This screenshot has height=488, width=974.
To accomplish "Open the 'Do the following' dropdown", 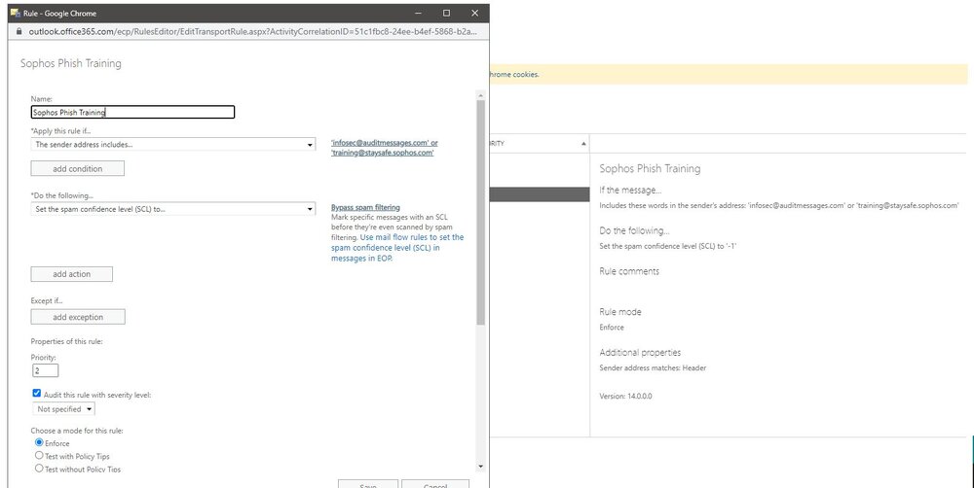I will pyautogui.click(x=173, y=209).
